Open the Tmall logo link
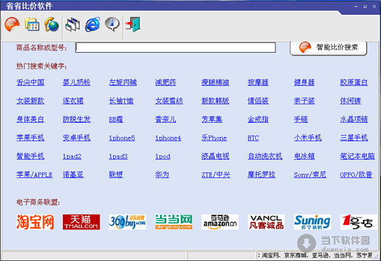 (x=81, y=221)
